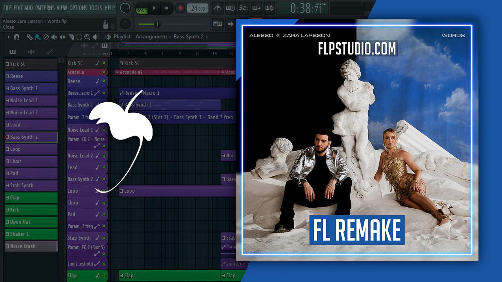Select the Mute tool in playlist toolbar
This screenshot has height=282, width=502.
(54, 37)
